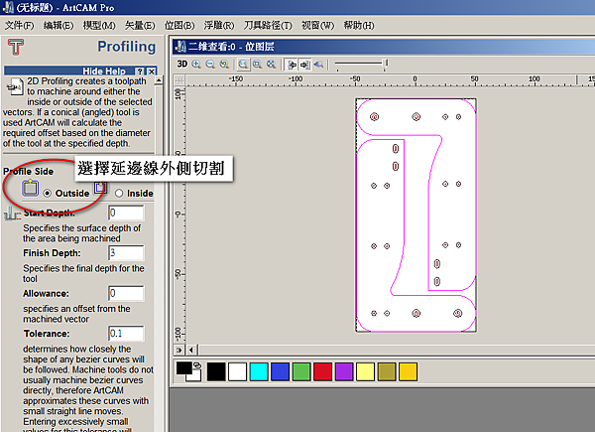Open the 矢量(E) menu
This screenshot has width=595, height=432.
(140, 26)
